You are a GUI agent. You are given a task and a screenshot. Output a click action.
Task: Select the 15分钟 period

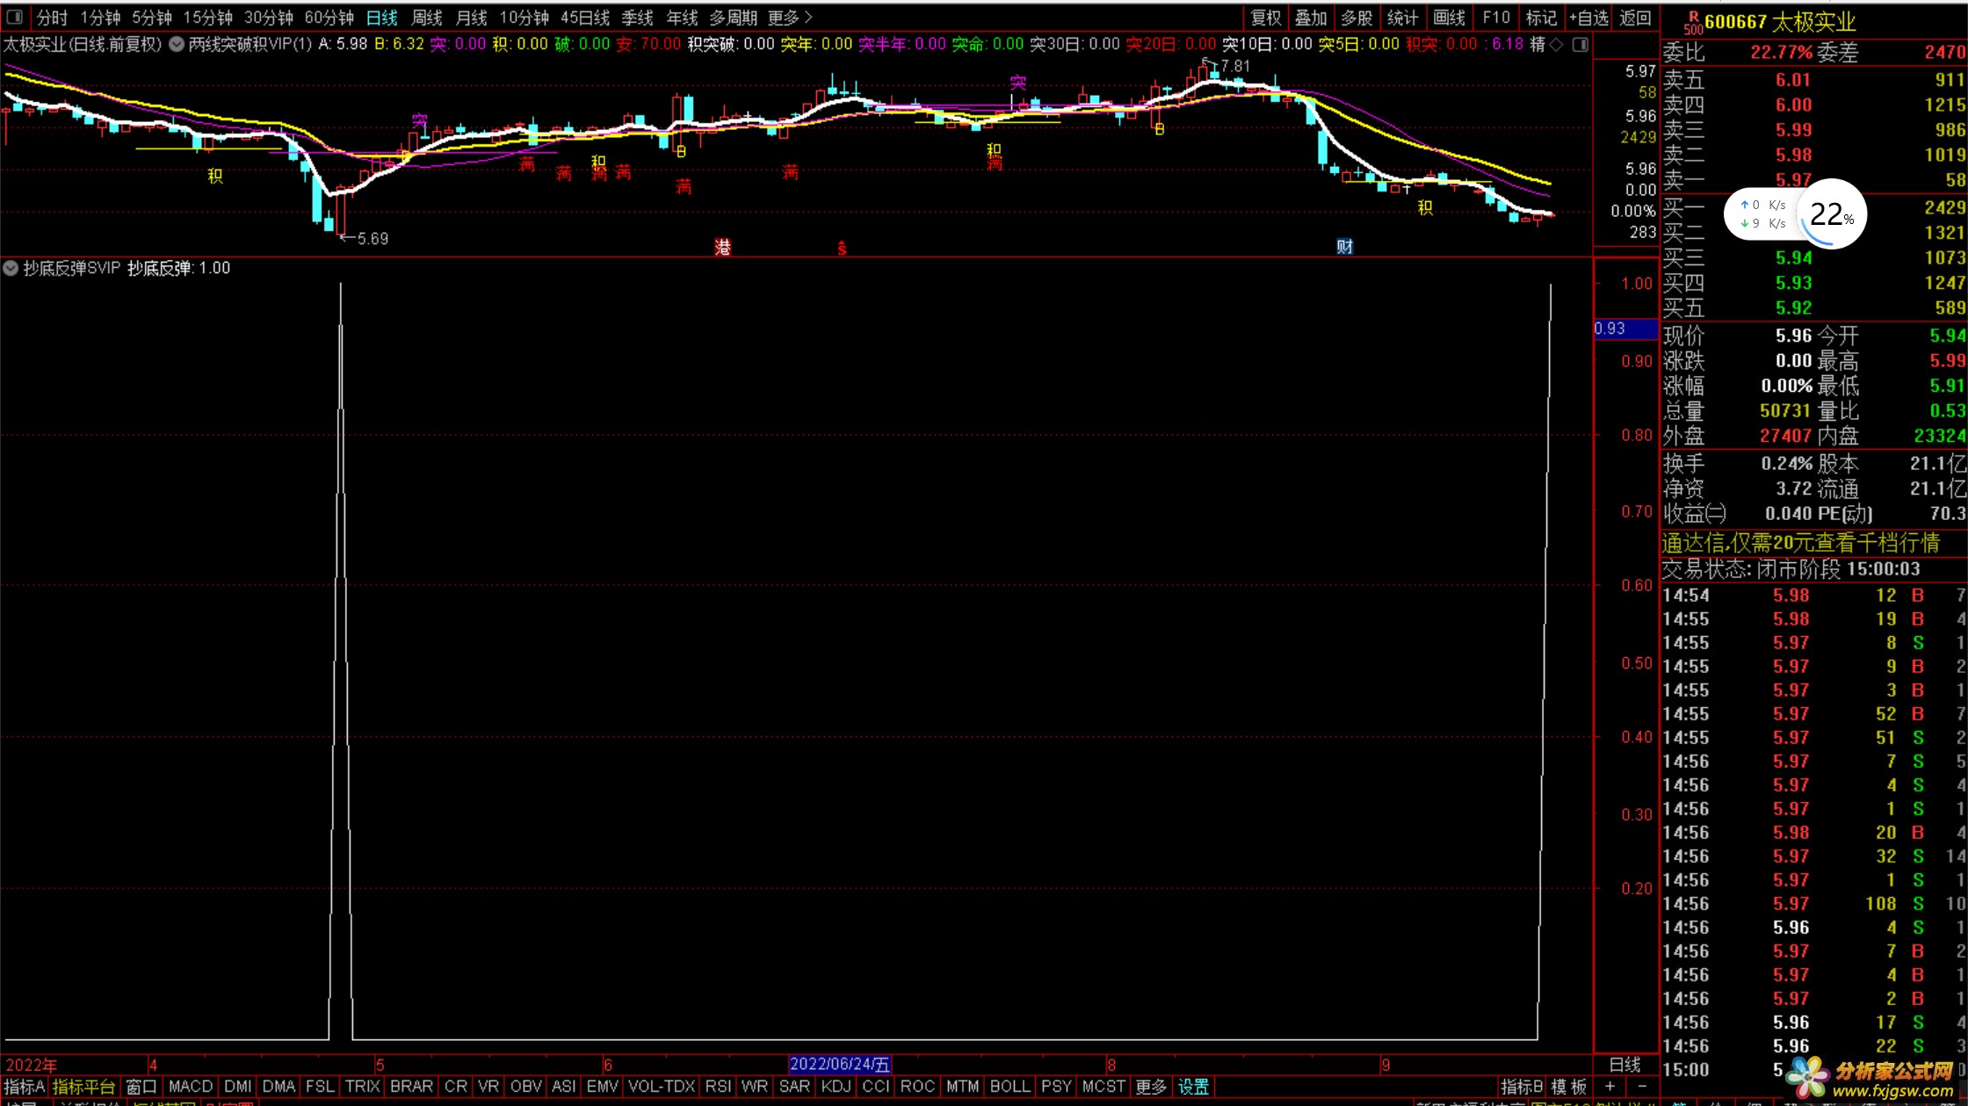(207, 18)
